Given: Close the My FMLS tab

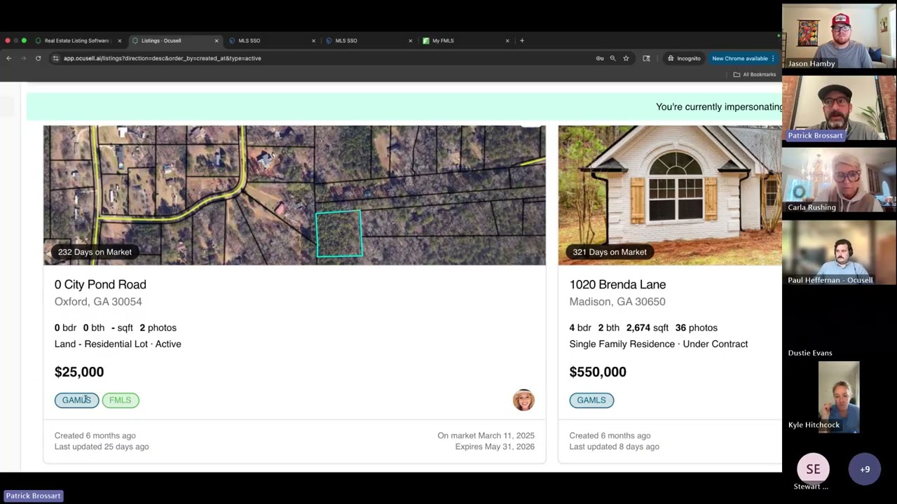Looking at the screenshot, I should pyautogui.click(x=507, y=41).
